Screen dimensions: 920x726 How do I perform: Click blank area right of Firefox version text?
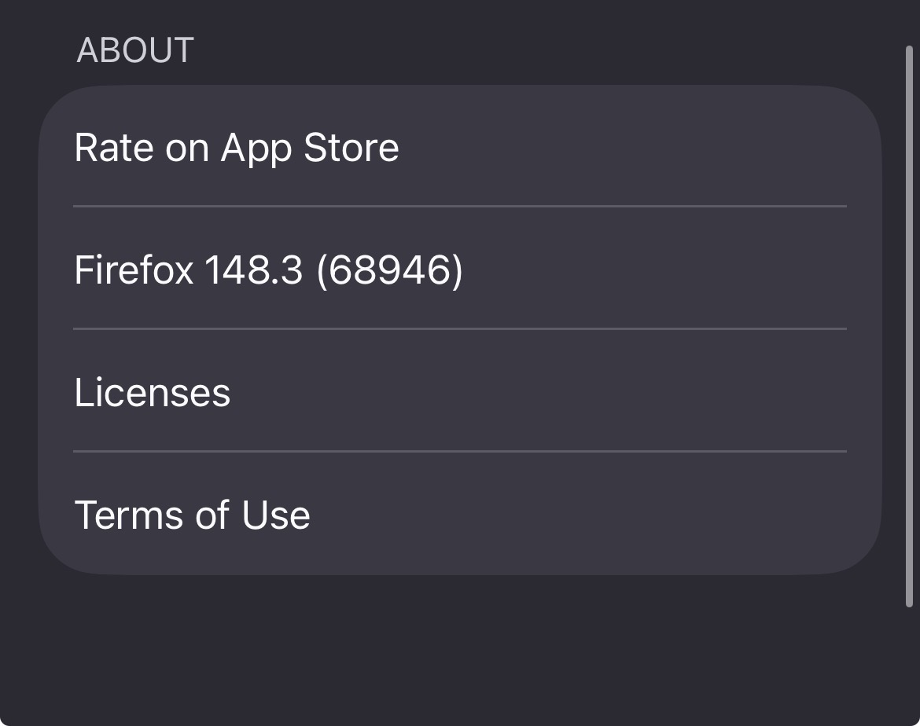click(x=668, y=270)
